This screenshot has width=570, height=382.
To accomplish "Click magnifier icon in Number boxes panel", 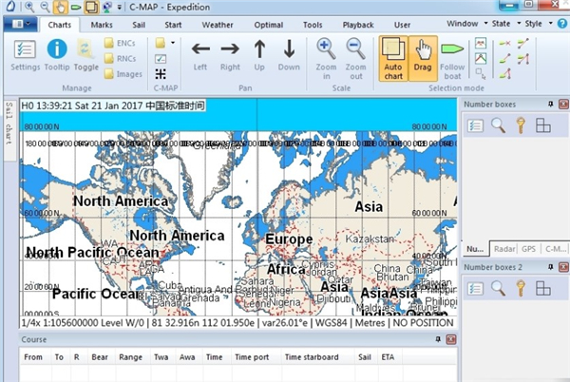I will tap(498, 125).
